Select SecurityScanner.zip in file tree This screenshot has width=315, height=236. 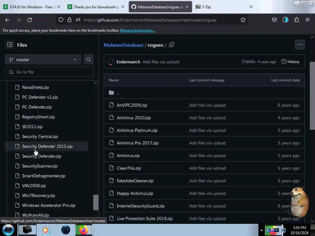(x=40, y=166)
